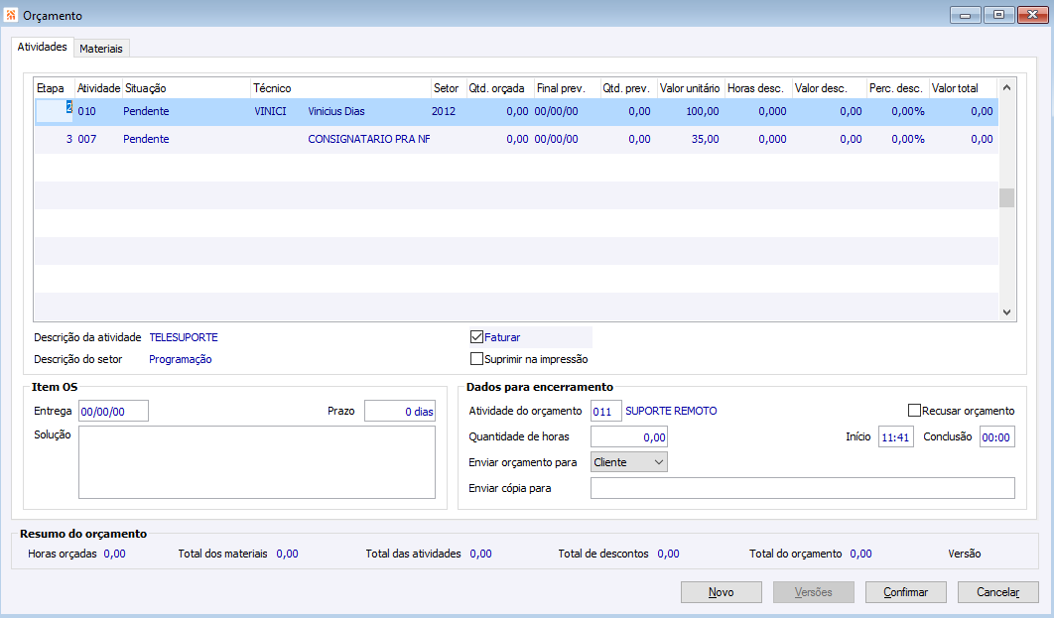The image size is (1054, 618).
Task: Cancel the budget with Cancelar button
Action: click(x=997, y=592)
